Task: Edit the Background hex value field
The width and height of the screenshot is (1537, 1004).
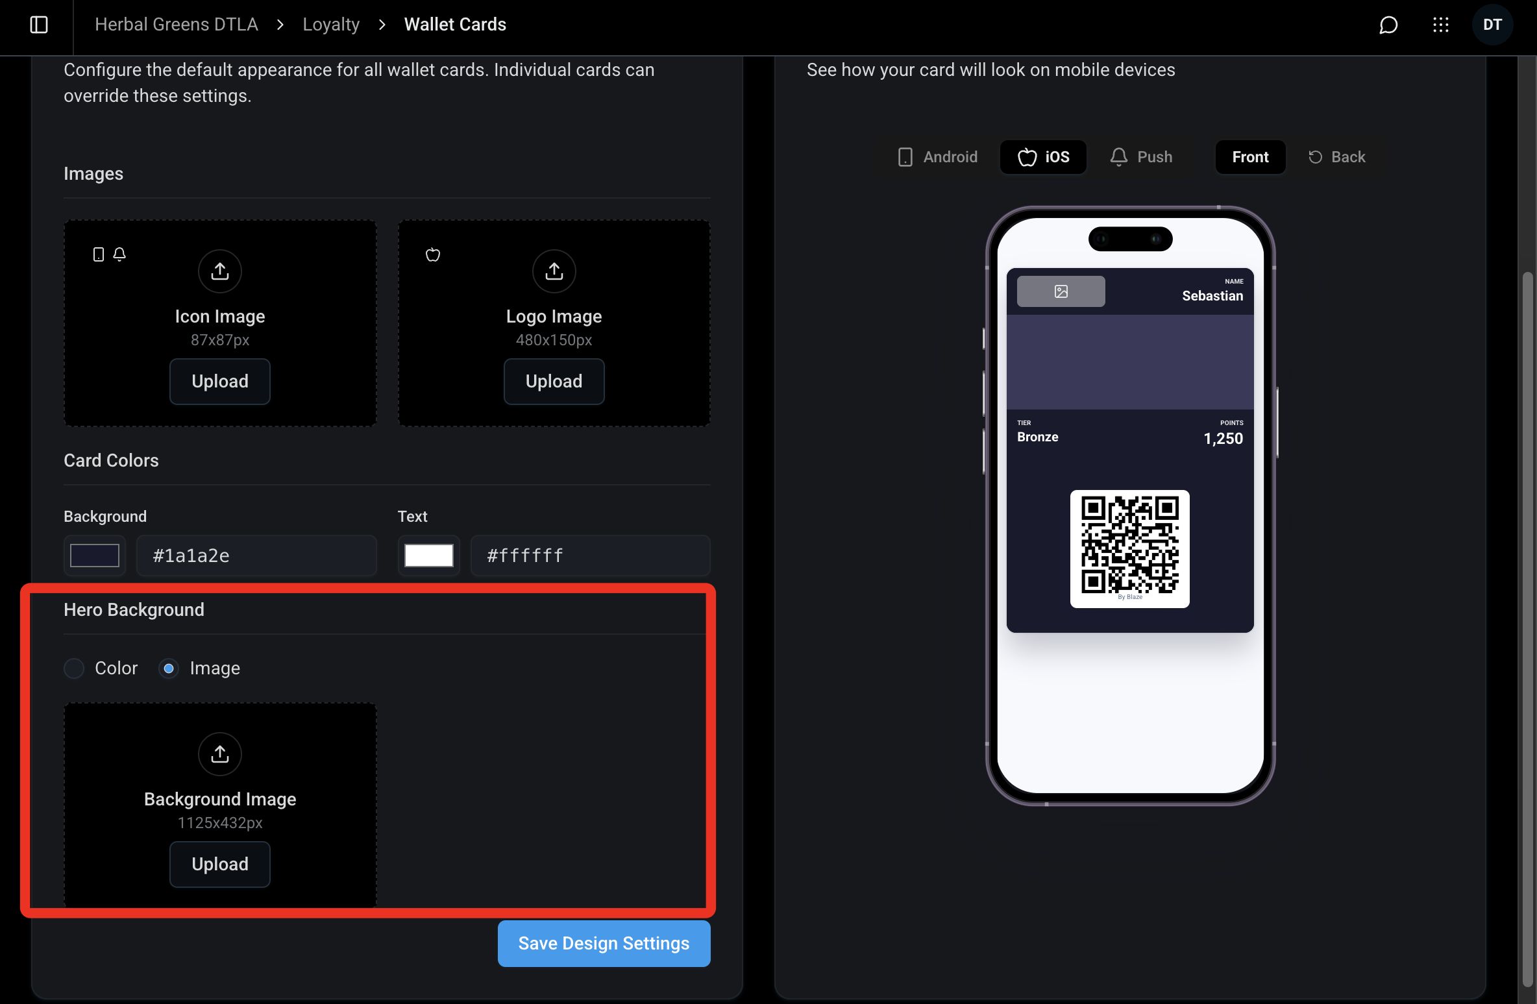Action: tap(256, 556)
